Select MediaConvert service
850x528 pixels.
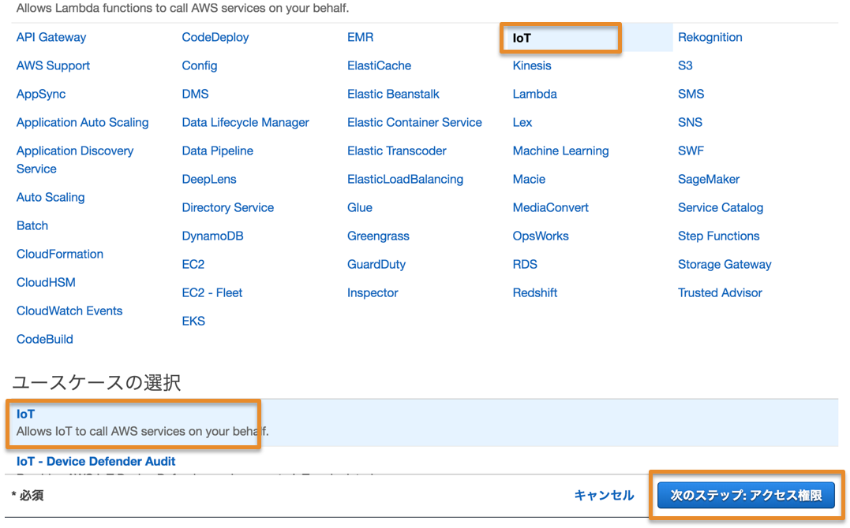click(x=550, y=207)
